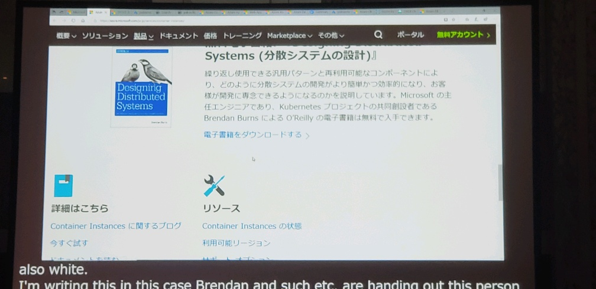Click the browser address bar URL field
The width and height of the screenshot is (596, 289).
pos(266,21)
